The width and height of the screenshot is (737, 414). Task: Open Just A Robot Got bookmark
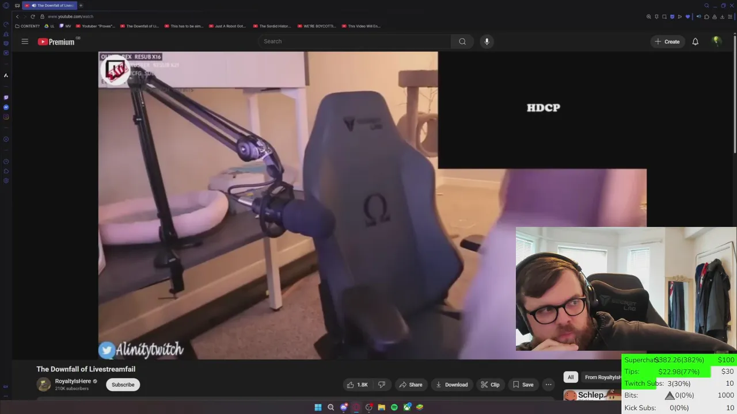(227, 26)
